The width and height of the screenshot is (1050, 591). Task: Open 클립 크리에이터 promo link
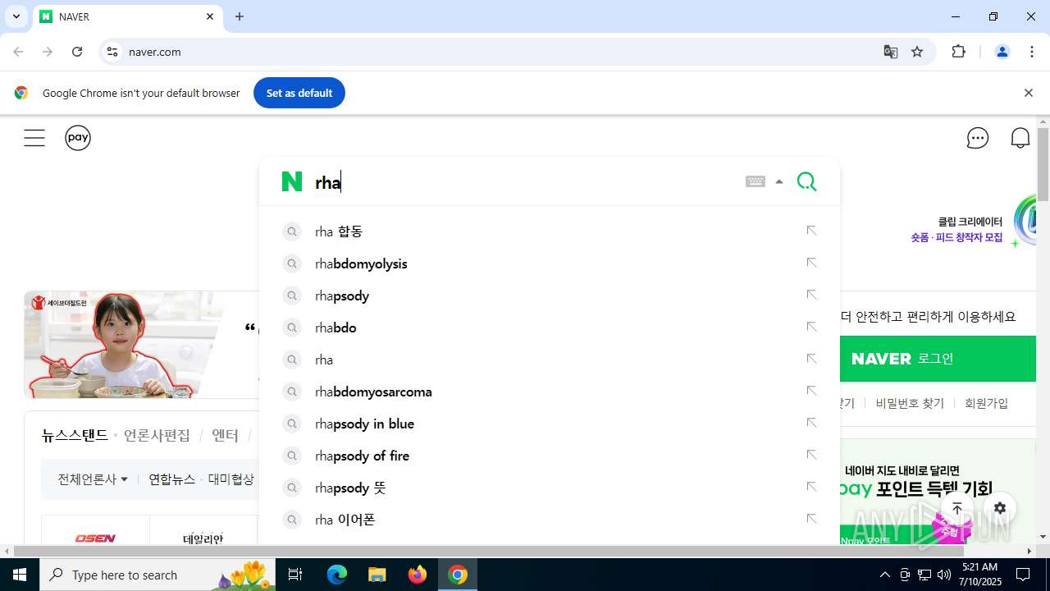coord(956,229)
